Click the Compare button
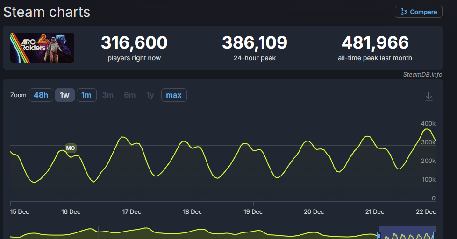This screenshot has width=457, height=239. (x=419, y=12)
